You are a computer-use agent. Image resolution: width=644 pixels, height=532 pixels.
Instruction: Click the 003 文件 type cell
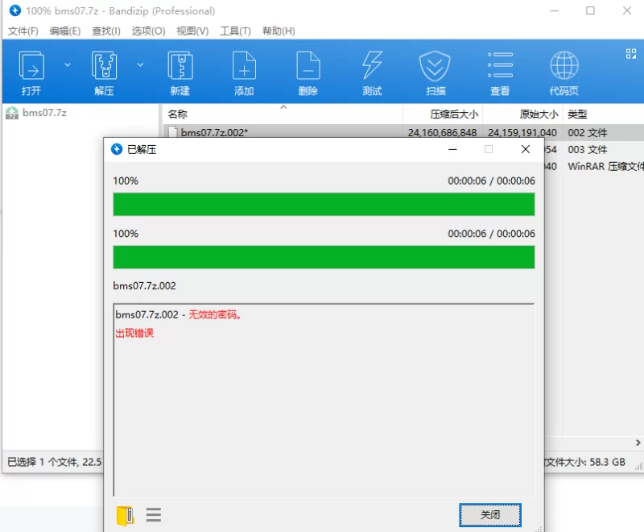[x=588, y=150]
